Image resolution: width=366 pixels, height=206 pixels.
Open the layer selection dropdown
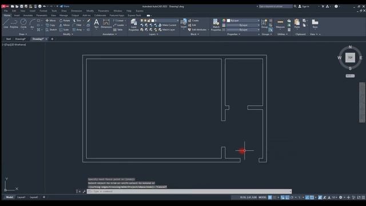coord(160,21)
